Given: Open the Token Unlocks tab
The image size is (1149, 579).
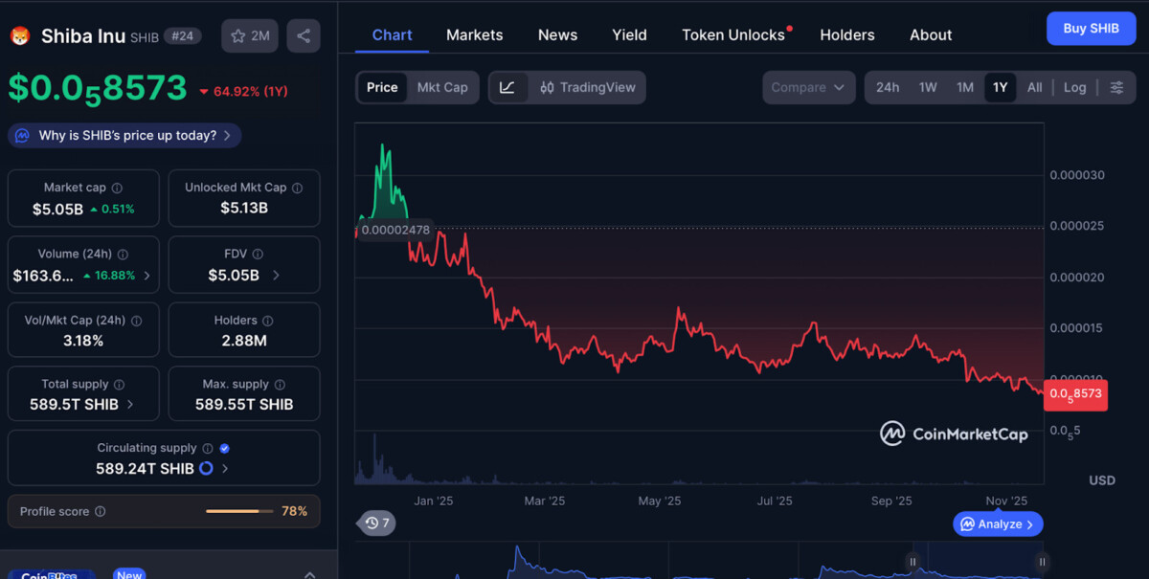Looking at the screenshot, I should click(733, 34).
